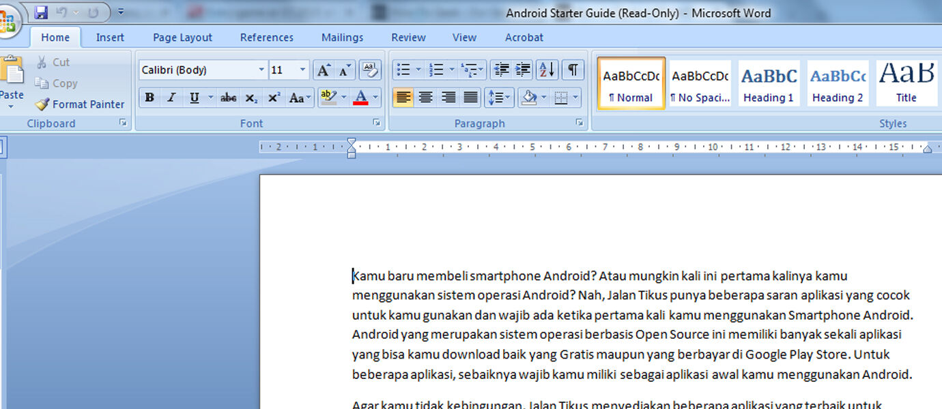The width and height of the screenshot is (942, 409).
Task: Apply Subscript to text
Action: 251,97
